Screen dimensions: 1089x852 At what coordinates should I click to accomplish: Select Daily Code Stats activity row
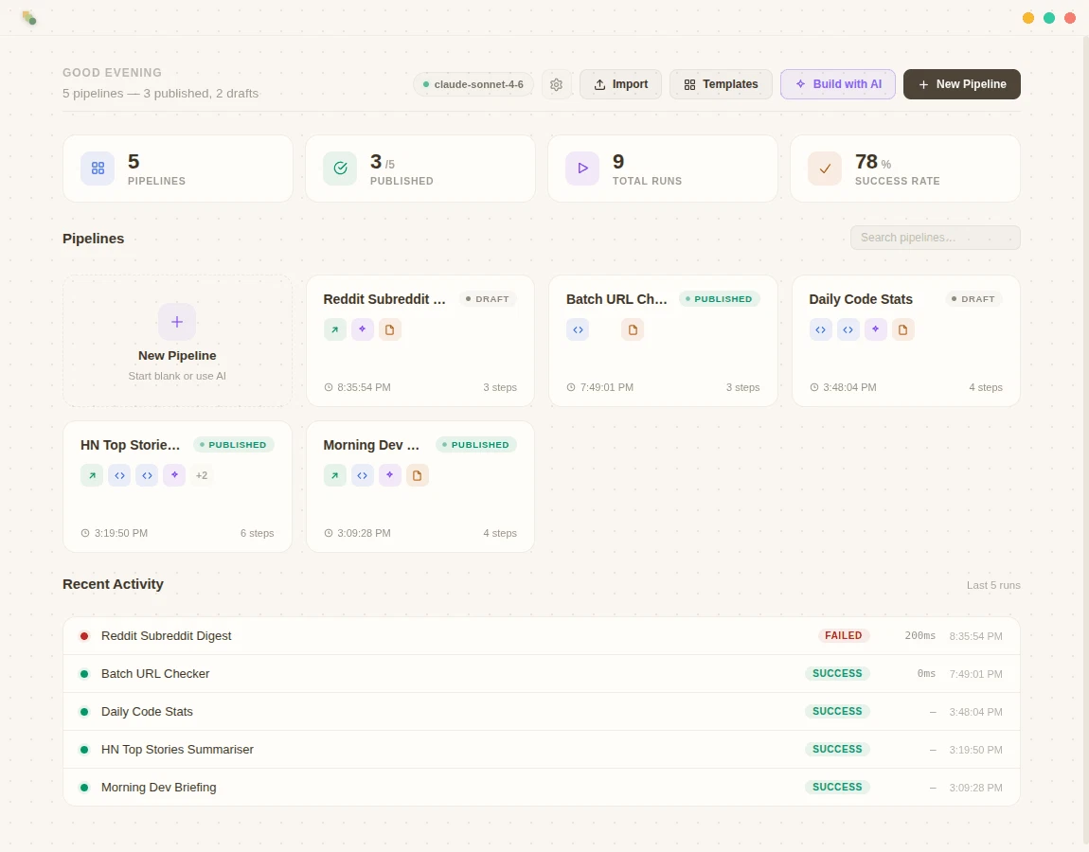point(541,712)
